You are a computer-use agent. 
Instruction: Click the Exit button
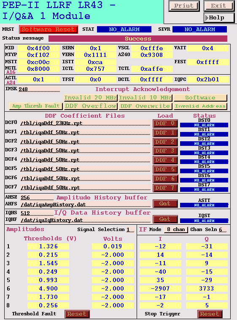coord(219,6)
